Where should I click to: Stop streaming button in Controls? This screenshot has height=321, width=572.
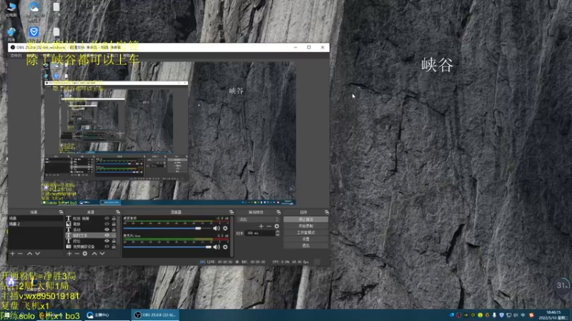(x=306, y=220)
